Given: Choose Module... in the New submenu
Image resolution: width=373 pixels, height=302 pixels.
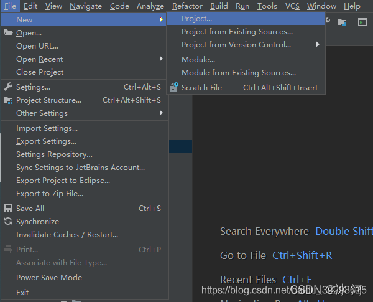Looking at the screenshot, I should pyautogui.click(x=246, y=60).
